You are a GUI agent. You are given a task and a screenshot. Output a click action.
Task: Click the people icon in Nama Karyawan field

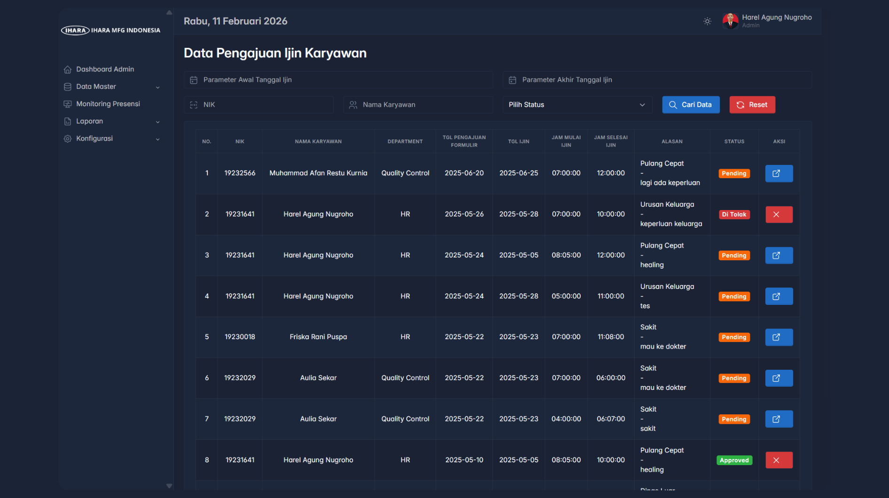click(x=353, y=105)
